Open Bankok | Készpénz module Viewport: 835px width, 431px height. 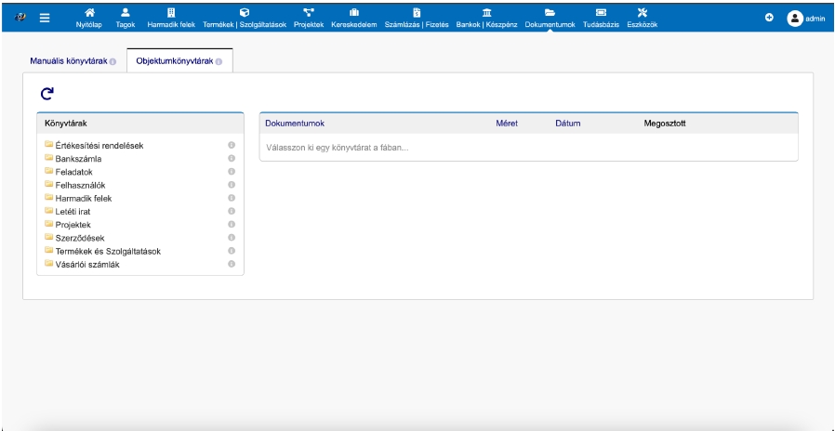click(486, 17)
